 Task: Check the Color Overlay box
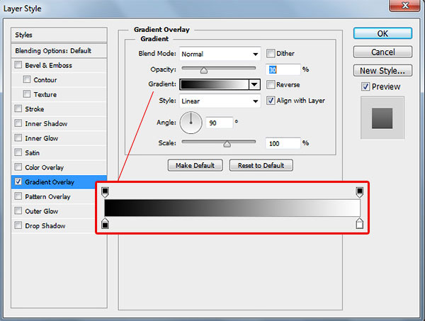click(18, 167)
